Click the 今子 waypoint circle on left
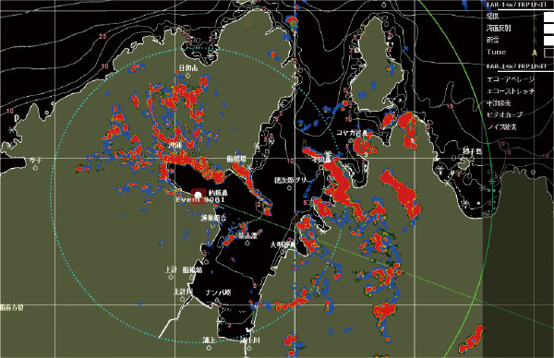 point(35,168)
